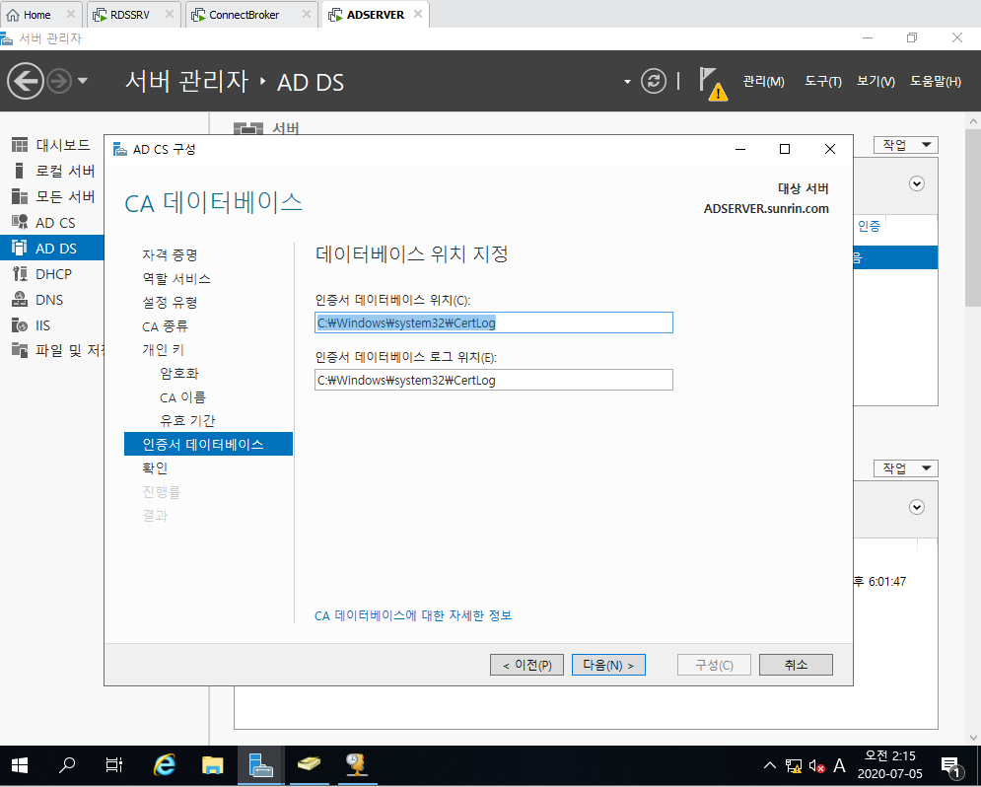Go to the 확인 wizard step

point(155,467)
